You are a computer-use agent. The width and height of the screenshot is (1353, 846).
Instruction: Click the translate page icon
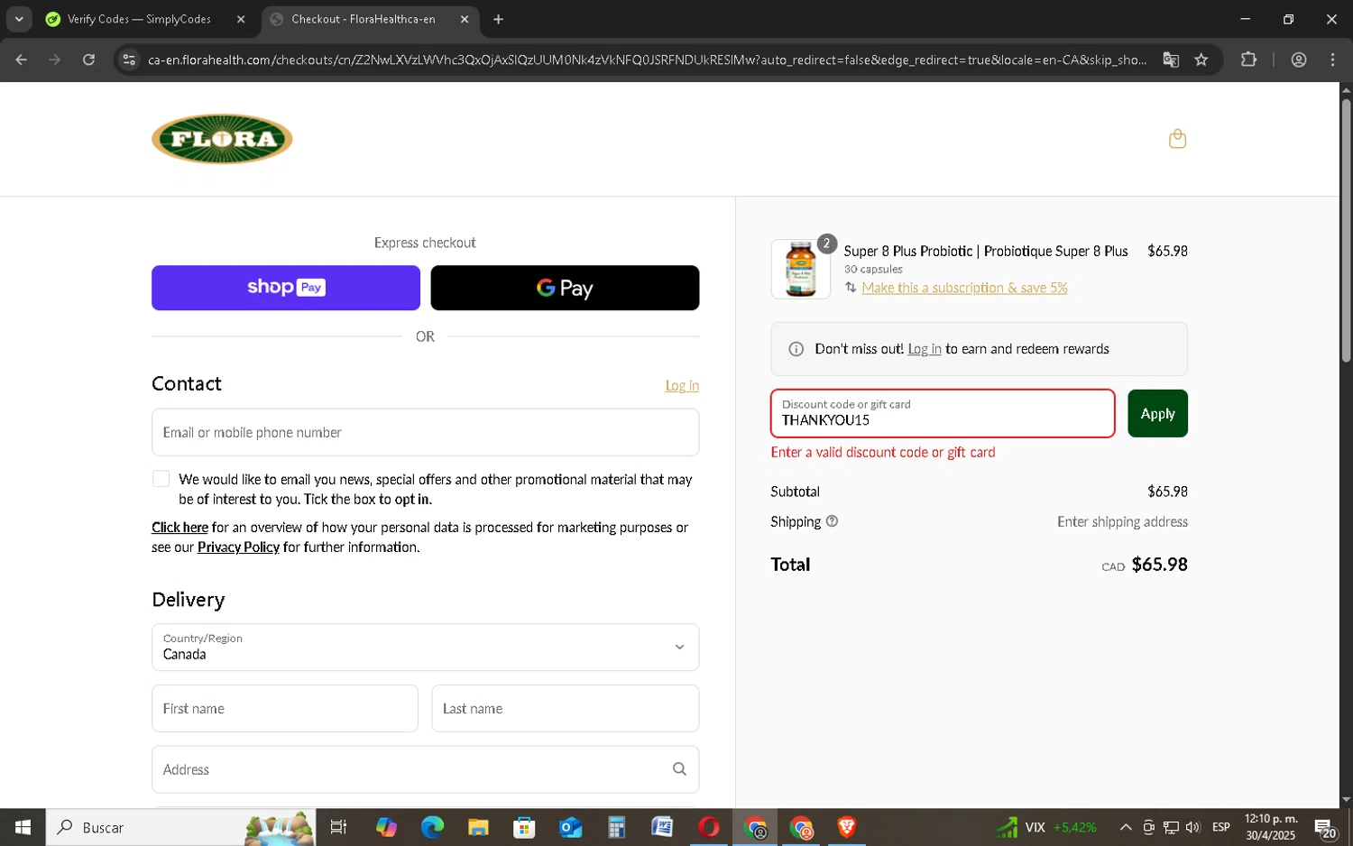pos(1171,60)
